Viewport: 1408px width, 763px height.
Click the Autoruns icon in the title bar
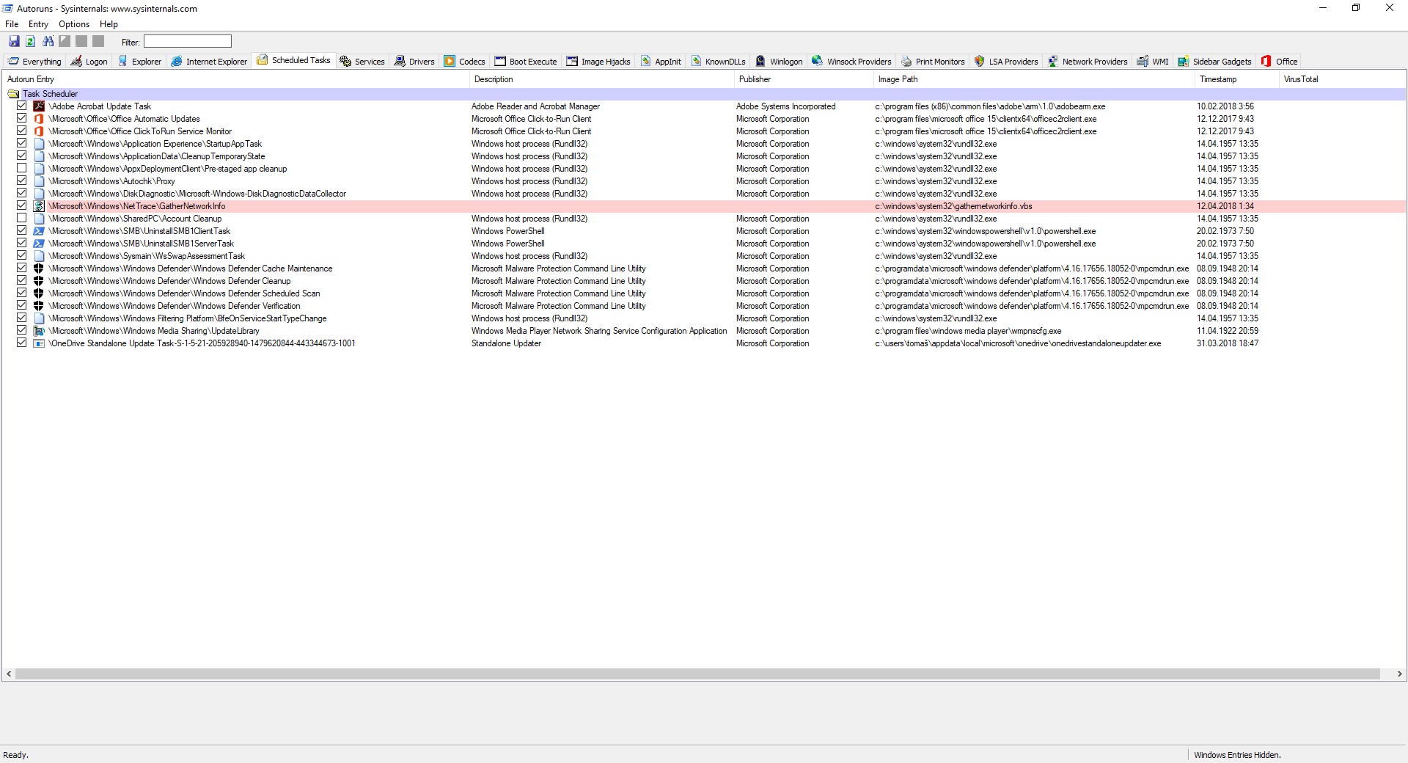click(x=7, y=8)
